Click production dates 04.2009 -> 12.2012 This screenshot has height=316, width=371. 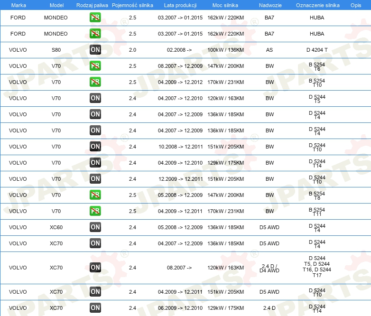pos(180,82)
